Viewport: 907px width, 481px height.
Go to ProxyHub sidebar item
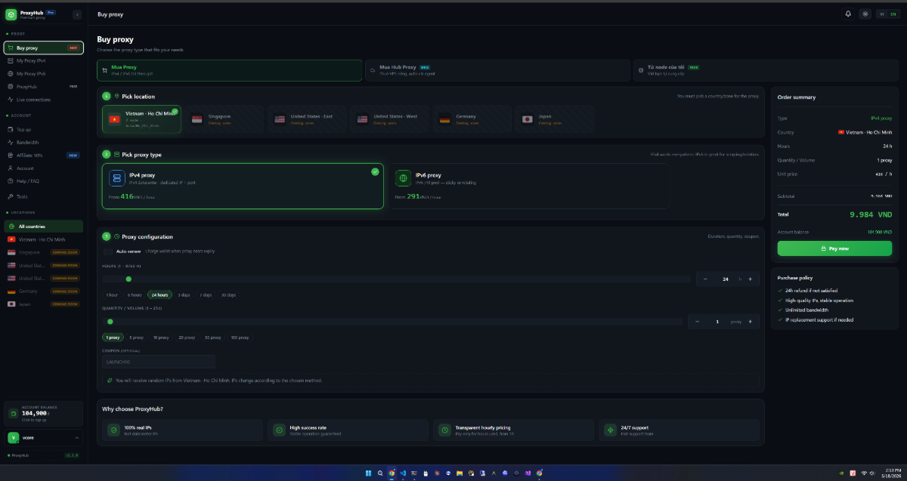43,87
